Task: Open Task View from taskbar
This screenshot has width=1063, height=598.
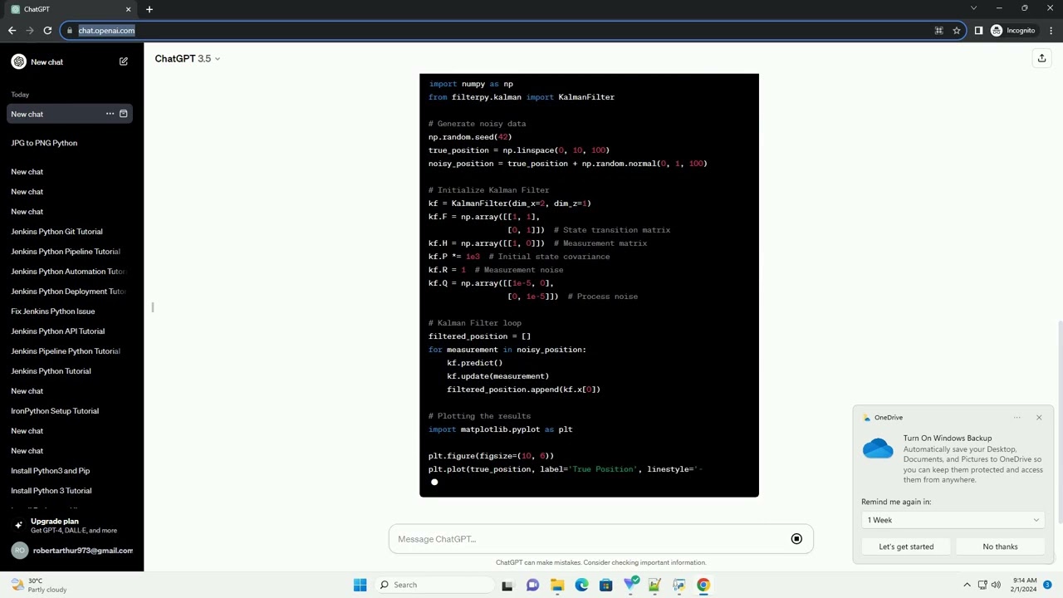Action: [x=507, y=585]
